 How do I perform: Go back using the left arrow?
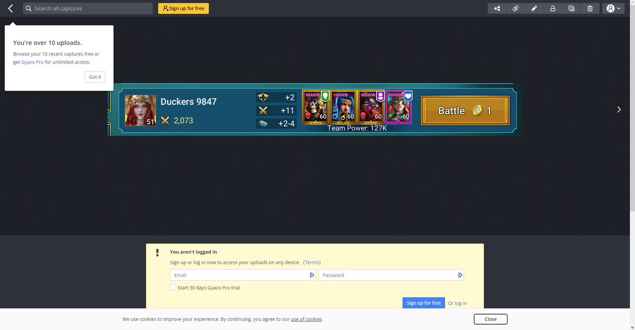[11, 8]
